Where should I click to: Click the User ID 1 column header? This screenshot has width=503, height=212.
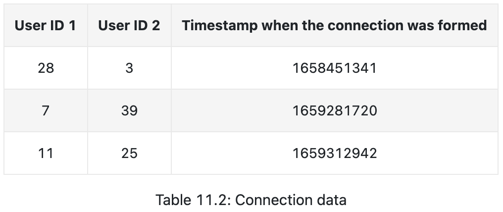point(46,25)
